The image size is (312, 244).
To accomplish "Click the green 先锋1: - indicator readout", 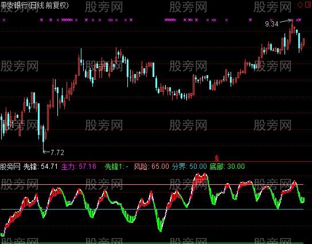I will click(116, 166).
